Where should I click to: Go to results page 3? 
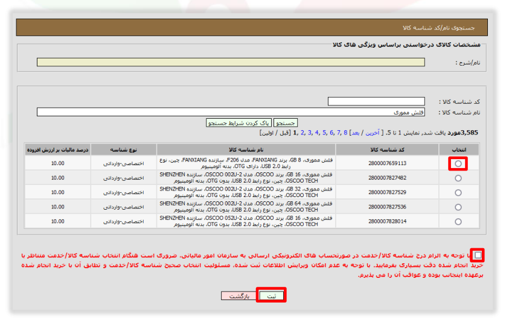pyautogui.click(x=310, y=133)
